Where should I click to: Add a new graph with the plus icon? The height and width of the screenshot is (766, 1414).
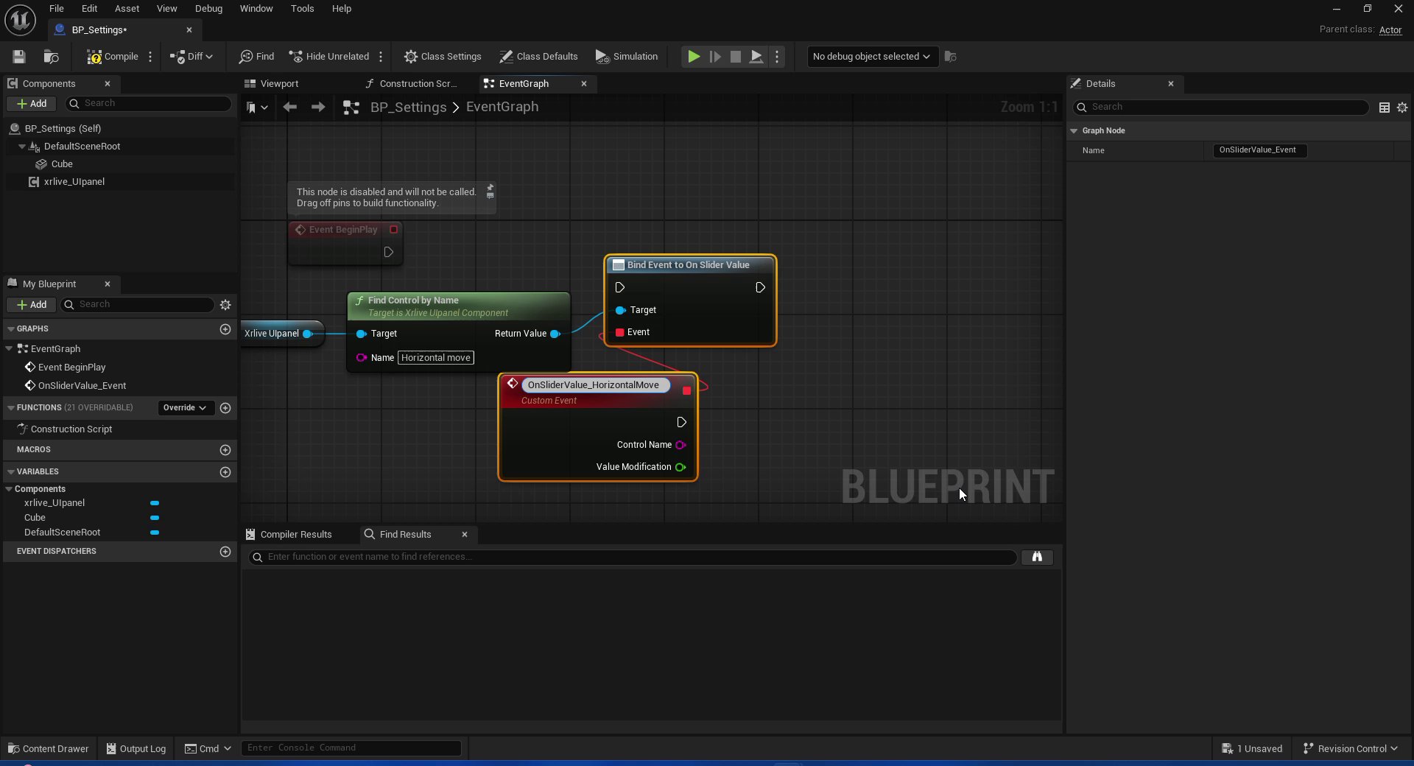pos(225,329)
